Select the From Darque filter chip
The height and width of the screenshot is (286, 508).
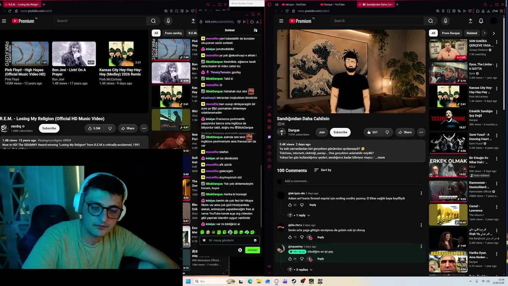451,33
